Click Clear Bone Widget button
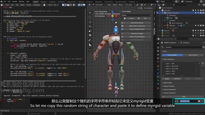 137,34
